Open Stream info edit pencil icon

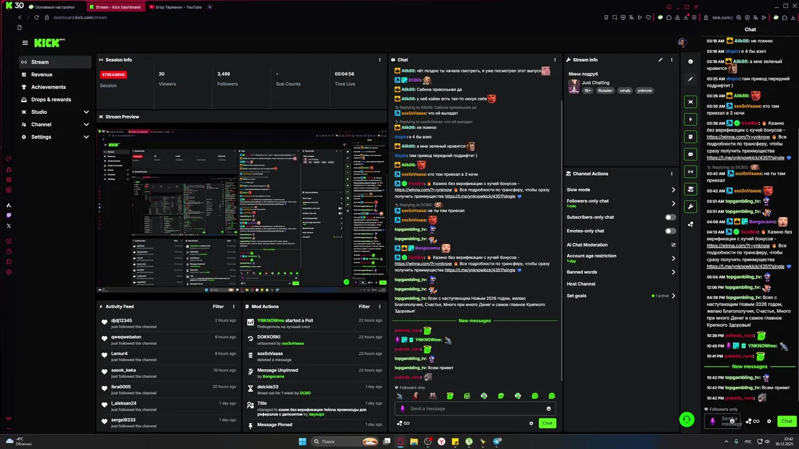[660, 60]
